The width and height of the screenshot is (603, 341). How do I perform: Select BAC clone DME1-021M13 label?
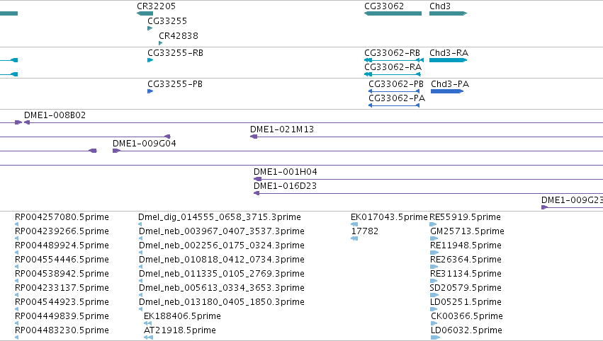click(282, 129)
